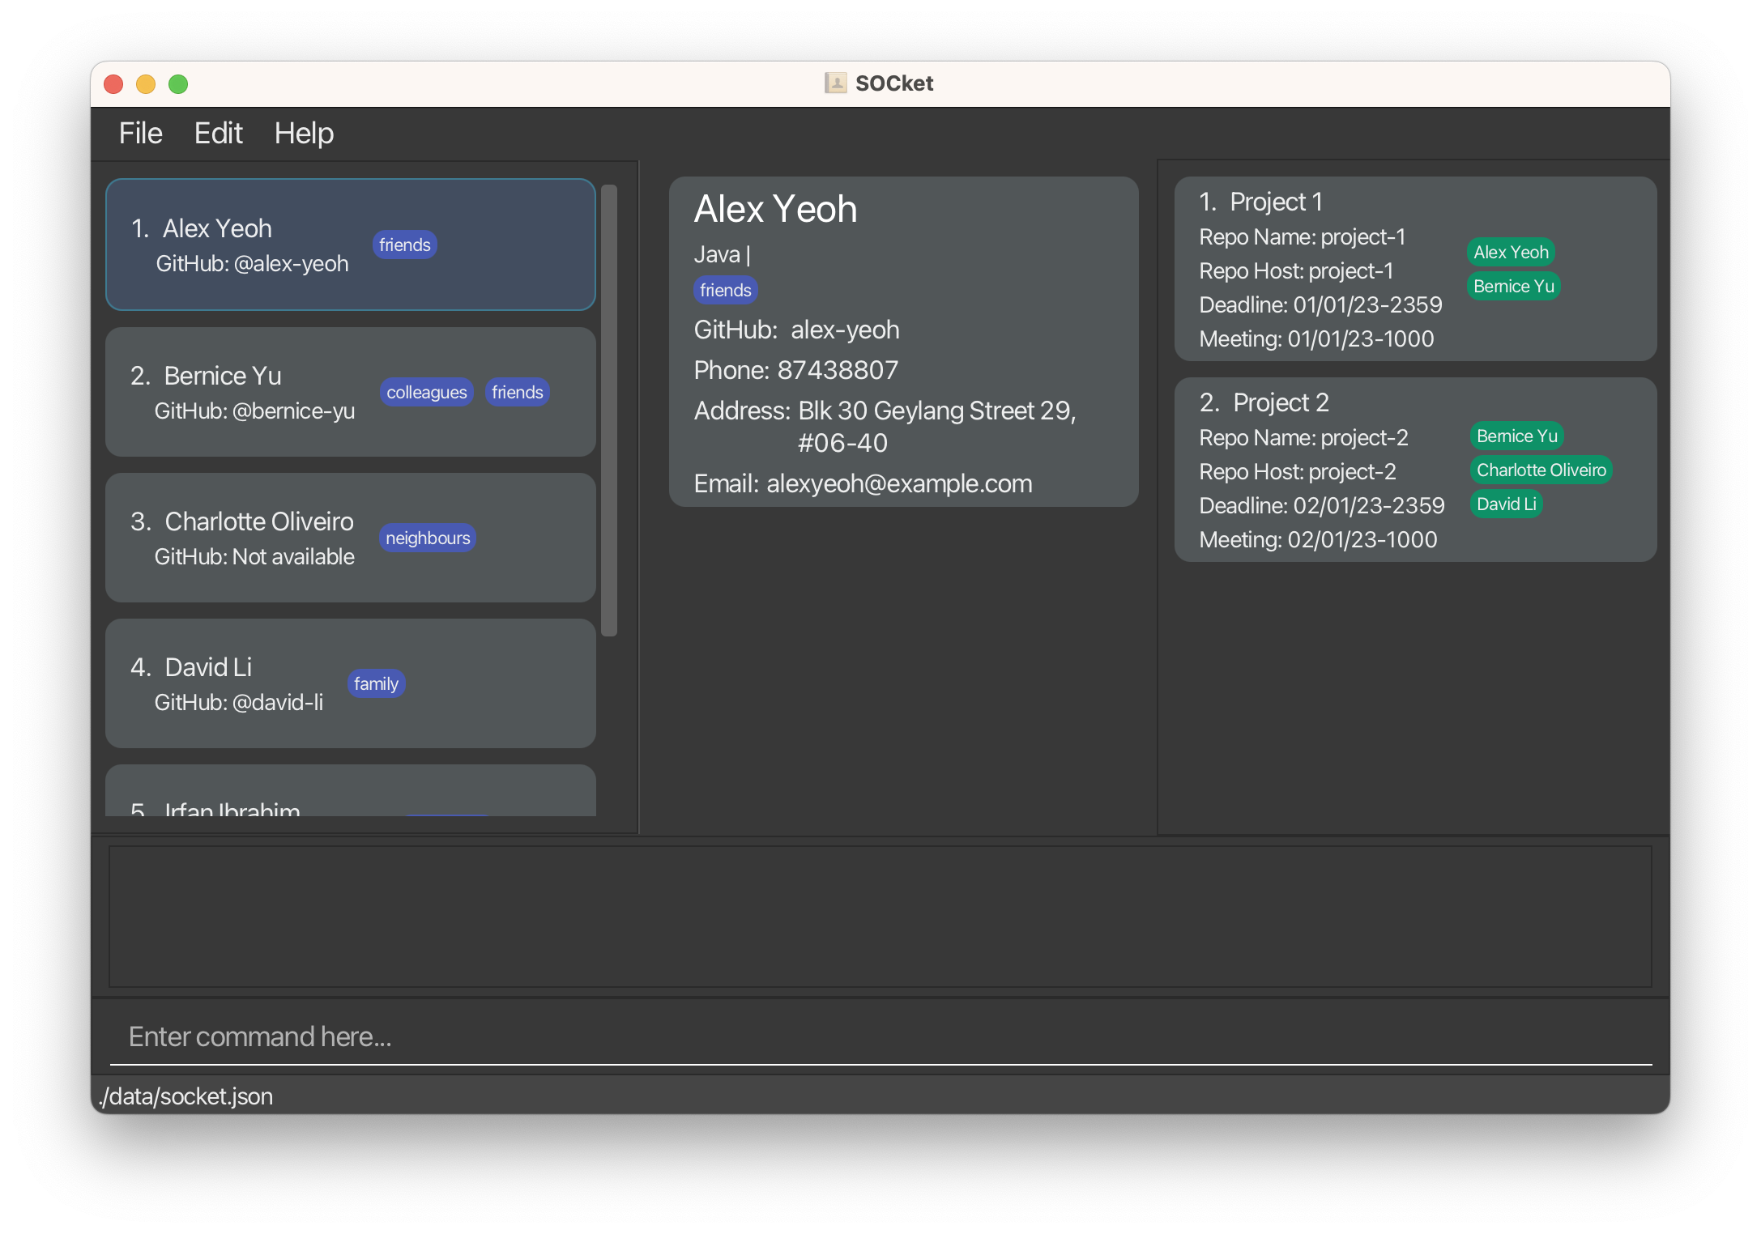Click the result display box
This screenshot has width=1761, height=1234.
click(x=880, y=917)
